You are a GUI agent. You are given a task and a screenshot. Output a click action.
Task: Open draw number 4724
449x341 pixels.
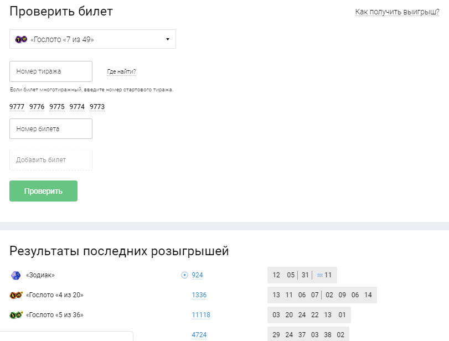pyautogui.click(x=199, y=335)
